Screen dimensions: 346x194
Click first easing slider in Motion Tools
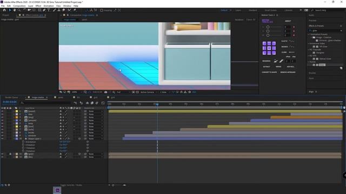point(274,27)
